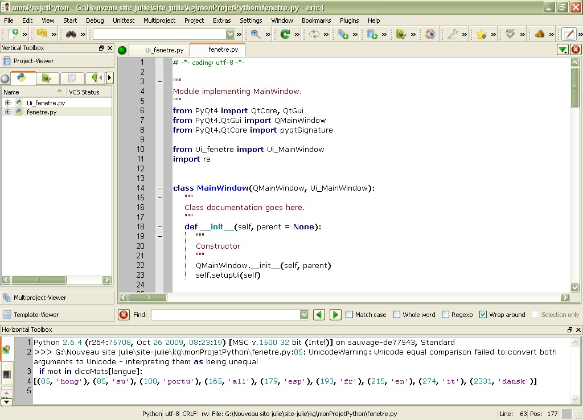Click the editor horizontal scrollbar thumb

pos(147,297)
